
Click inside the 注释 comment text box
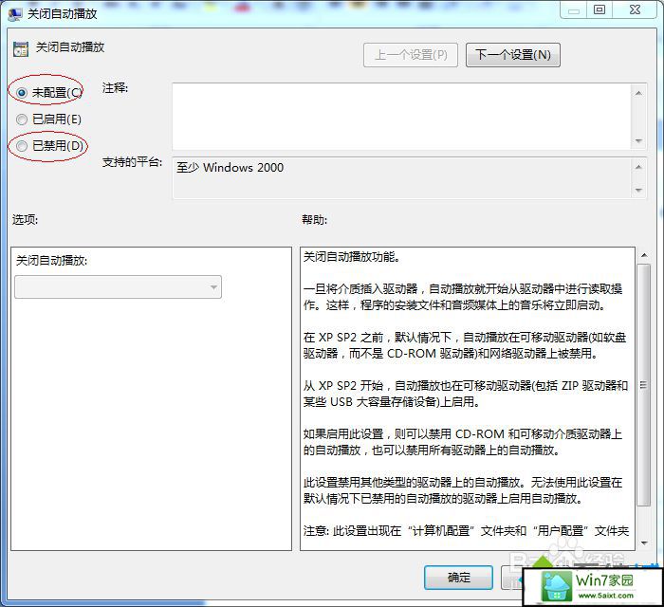[x=401, y=117]
